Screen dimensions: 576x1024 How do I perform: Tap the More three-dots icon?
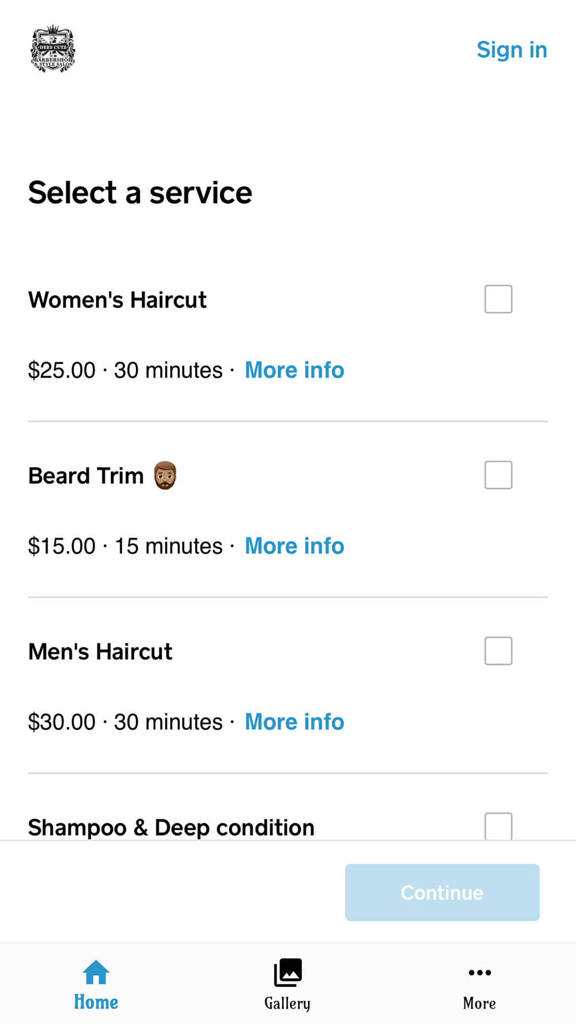pos(479,973)
